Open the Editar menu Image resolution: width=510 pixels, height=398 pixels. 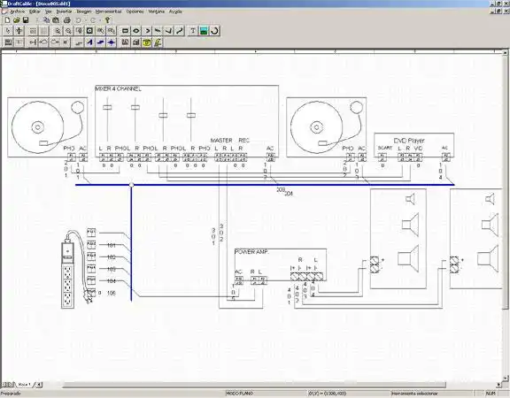click(x=35, y=11)
